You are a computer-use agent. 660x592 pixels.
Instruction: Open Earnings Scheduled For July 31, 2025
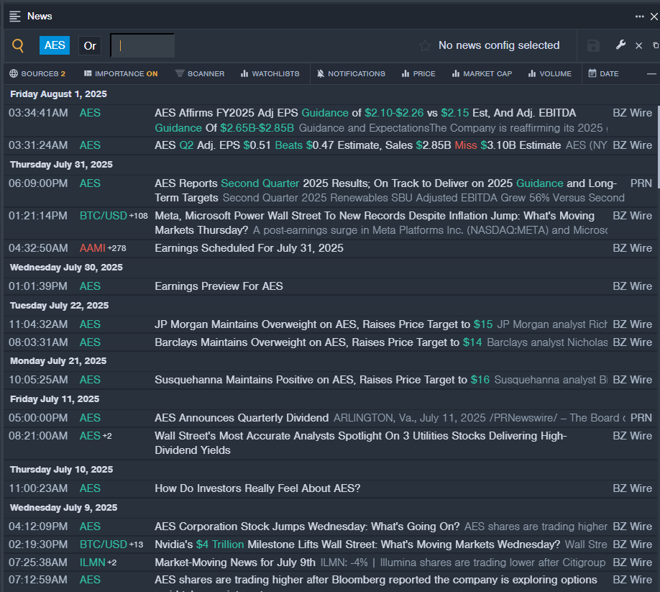coord(249,248)
